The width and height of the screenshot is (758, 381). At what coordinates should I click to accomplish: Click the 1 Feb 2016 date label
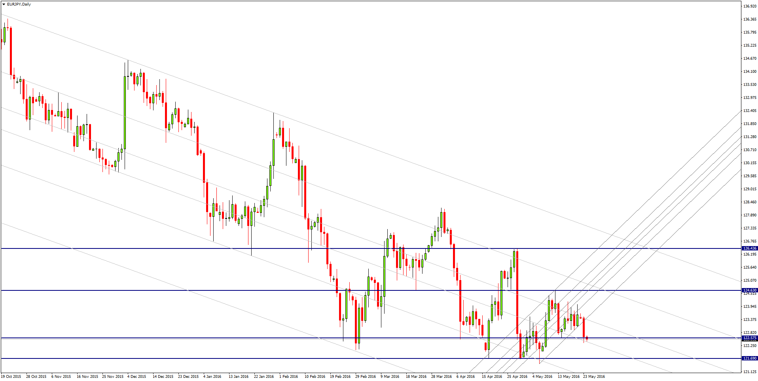click(289, 377)
